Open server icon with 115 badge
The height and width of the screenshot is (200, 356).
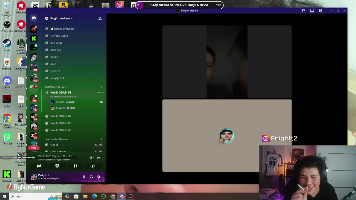tap(34, 98)
